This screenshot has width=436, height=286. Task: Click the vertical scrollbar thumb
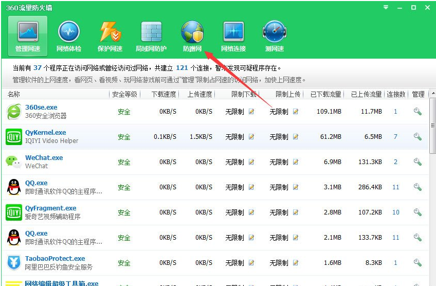coord(433,125)
